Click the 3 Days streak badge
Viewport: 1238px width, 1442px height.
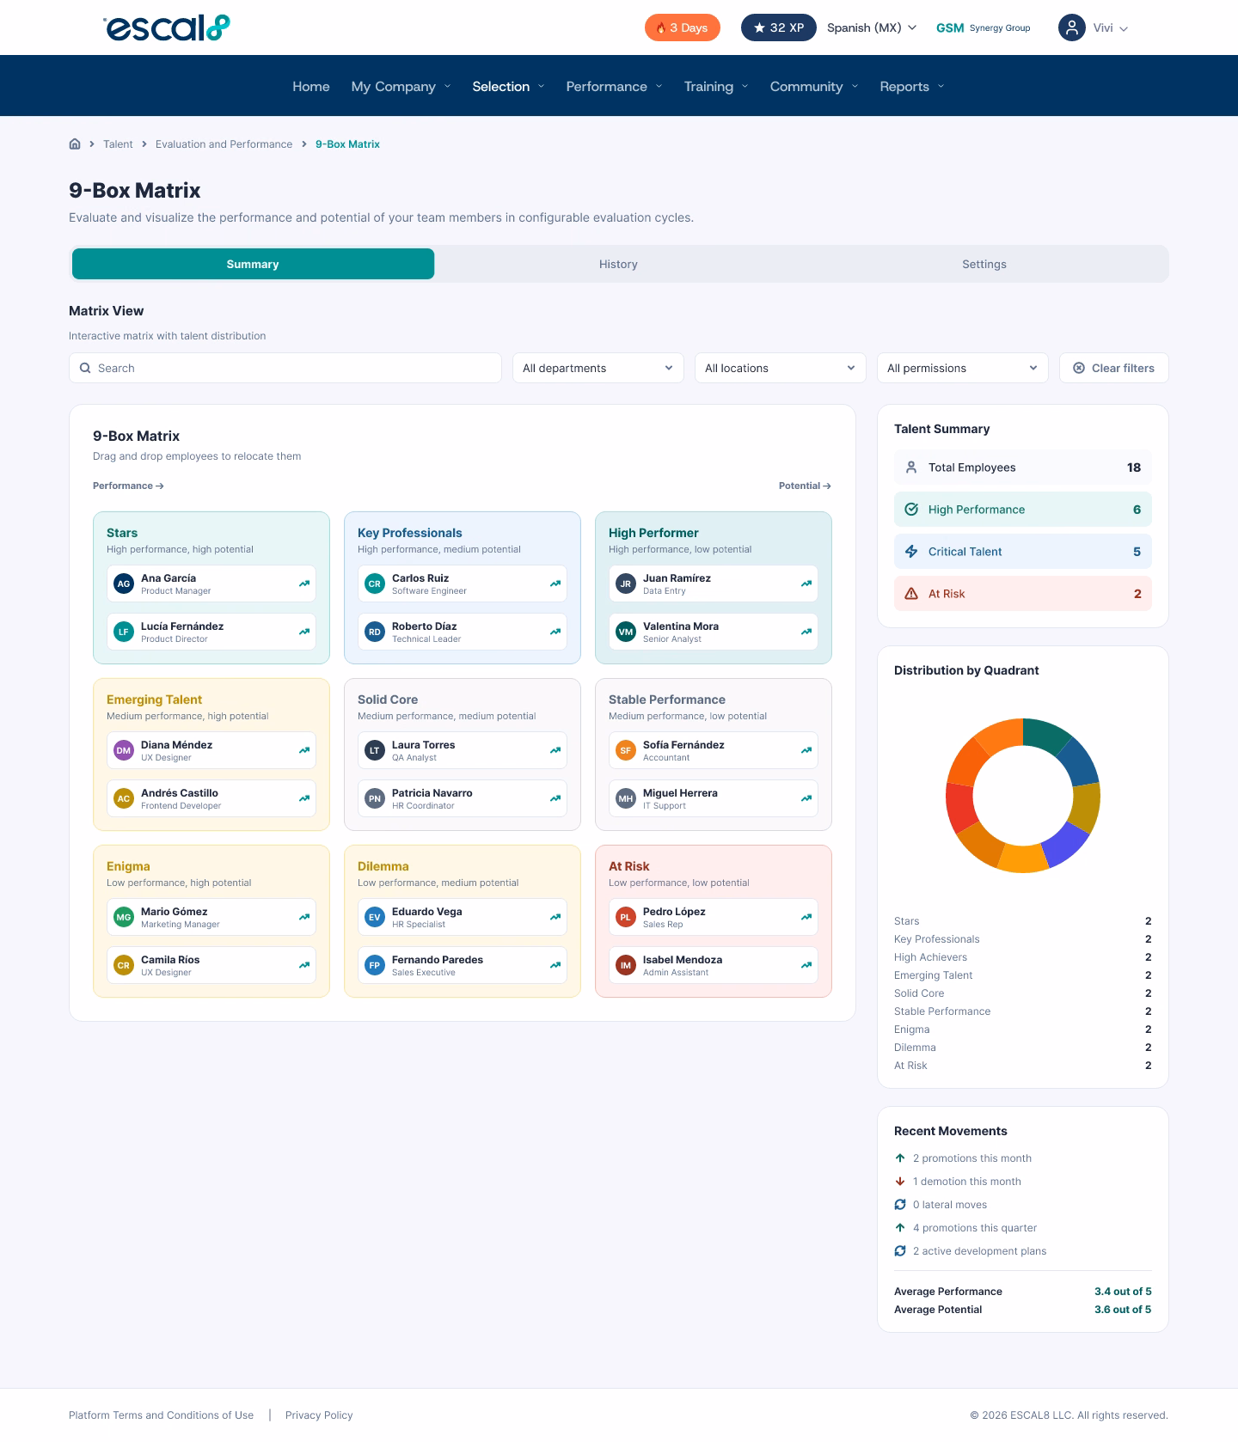coord(683,27)
